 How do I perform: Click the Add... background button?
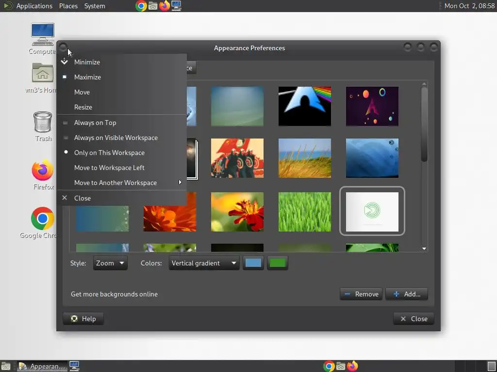pos(407,294)
